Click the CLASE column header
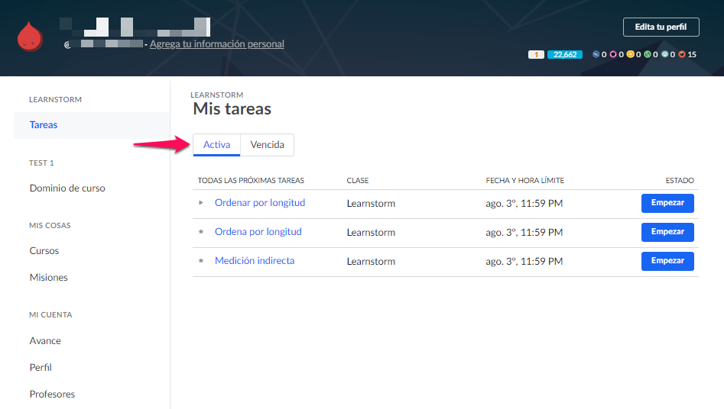724x409 pixels. pyautogui.click(x=357, y=180)
